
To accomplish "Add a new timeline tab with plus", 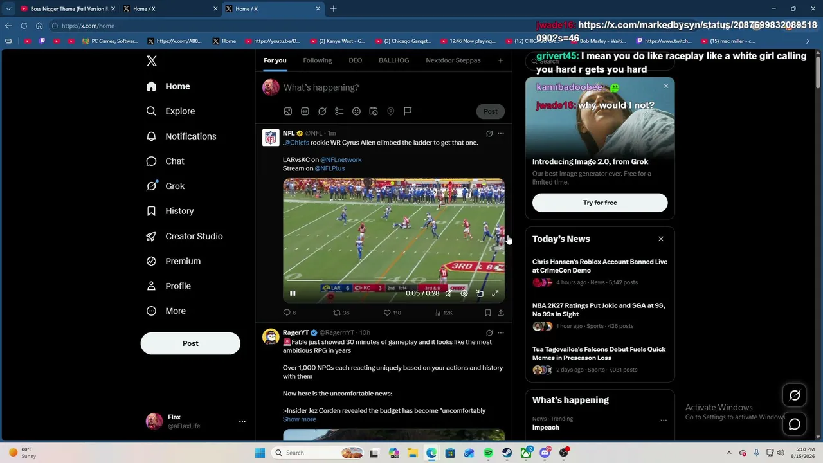I will coord(500,60).
